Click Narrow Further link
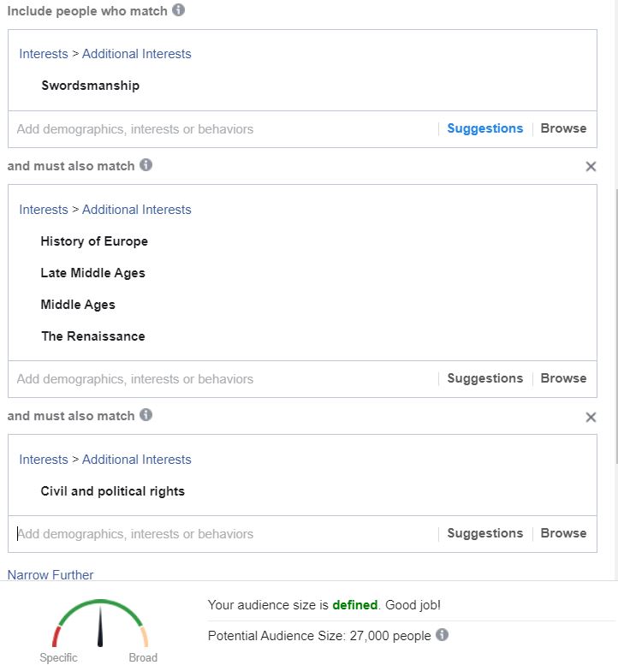The height and width of the screenshot is (671, 618). 50,575
